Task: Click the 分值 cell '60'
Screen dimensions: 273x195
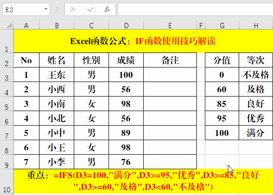Action: [x=222, y=89]
